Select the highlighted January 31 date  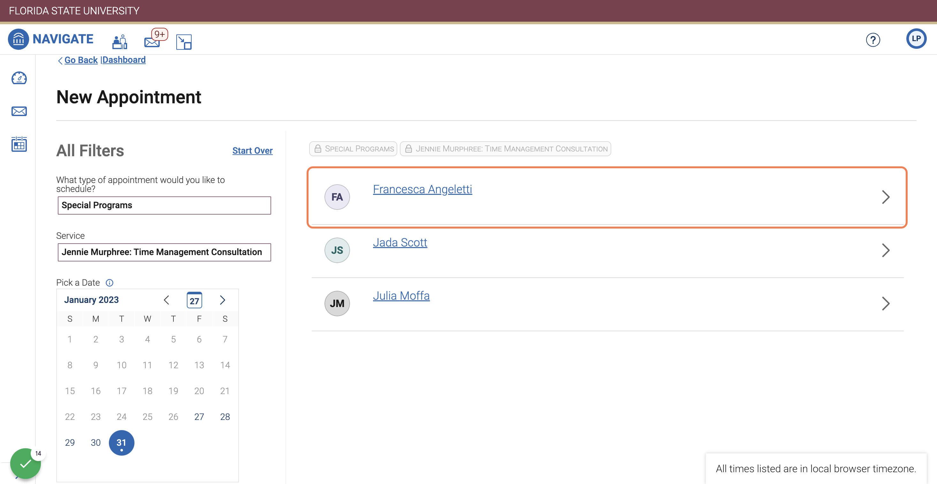121,443
